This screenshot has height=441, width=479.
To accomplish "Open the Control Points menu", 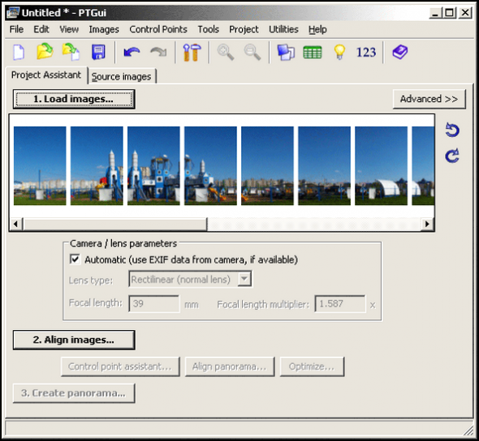I will (x=158, y=29).
